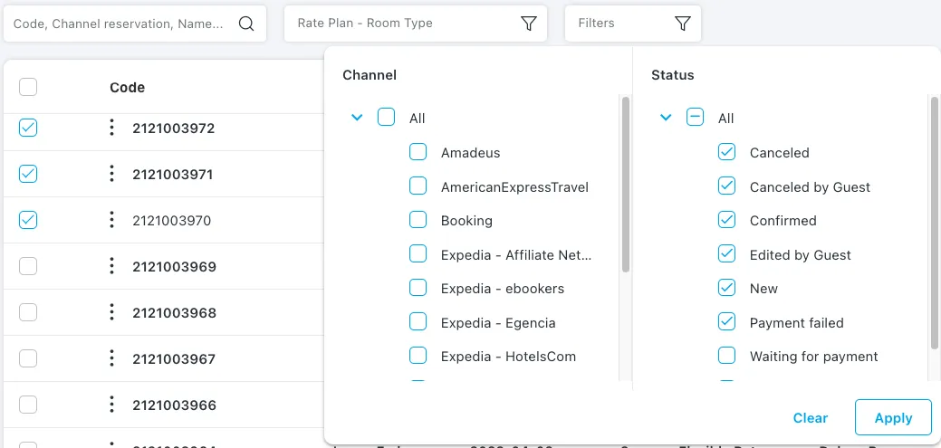Open reservation code 2121003967
This screenshot has width=941, height=448.
174,359
